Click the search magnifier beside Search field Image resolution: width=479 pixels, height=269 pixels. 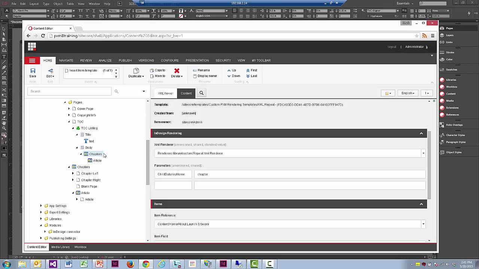(116, 91)
